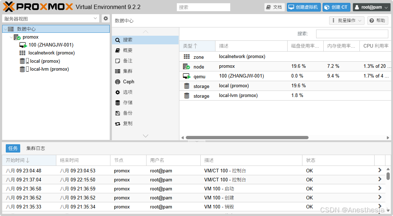
Task: Click storage icon for local (promox) row
Action: [187, 86]
